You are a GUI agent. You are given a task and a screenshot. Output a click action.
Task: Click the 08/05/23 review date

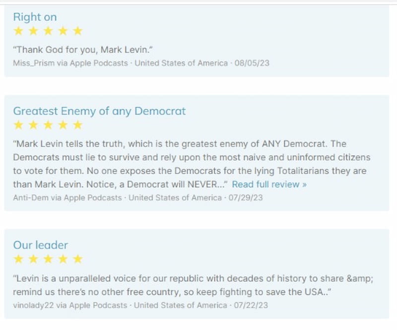[252, 63]
